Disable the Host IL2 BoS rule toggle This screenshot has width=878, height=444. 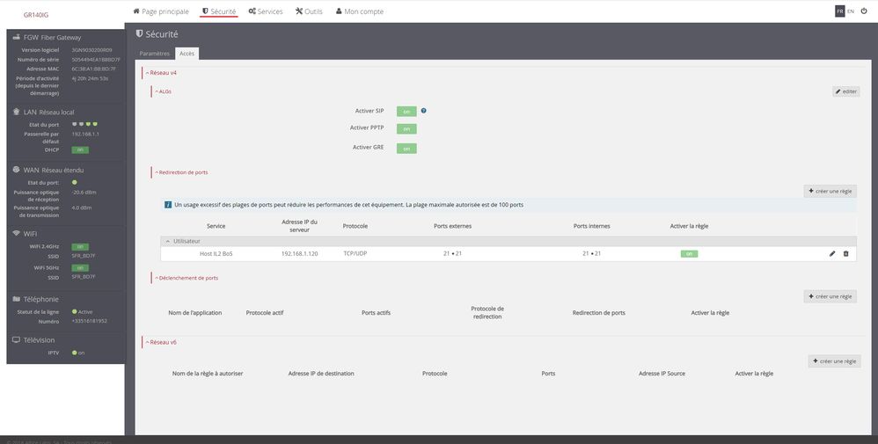pos(691,253)
